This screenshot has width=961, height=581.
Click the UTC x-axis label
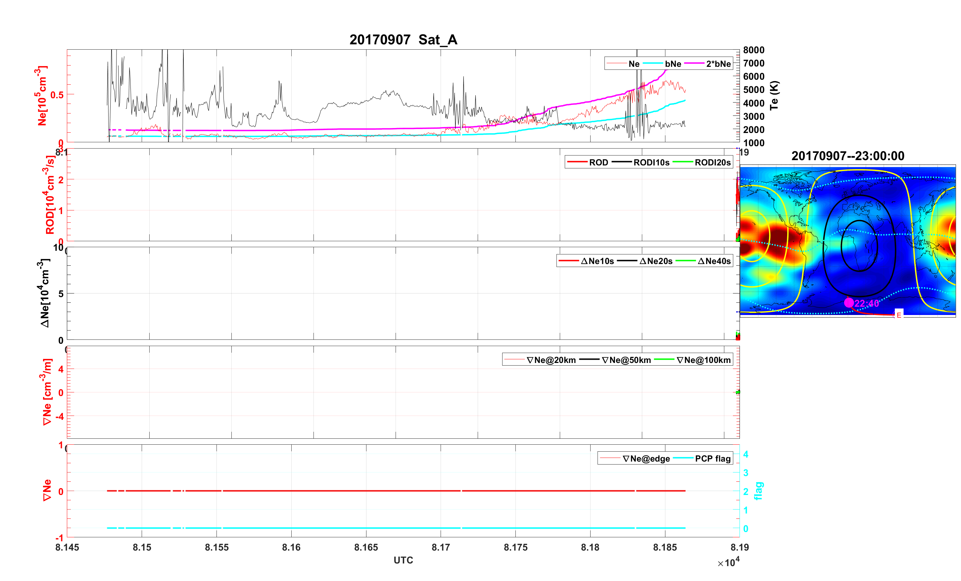pyautogui.click(x=403, y=560)
